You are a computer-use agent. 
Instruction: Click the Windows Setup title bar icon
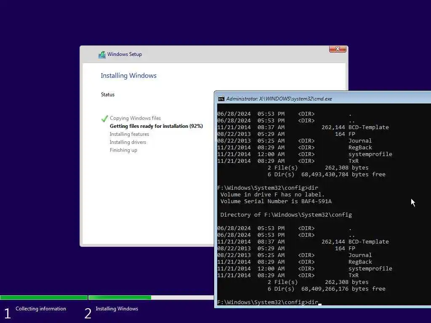click(x=102, y=55)
